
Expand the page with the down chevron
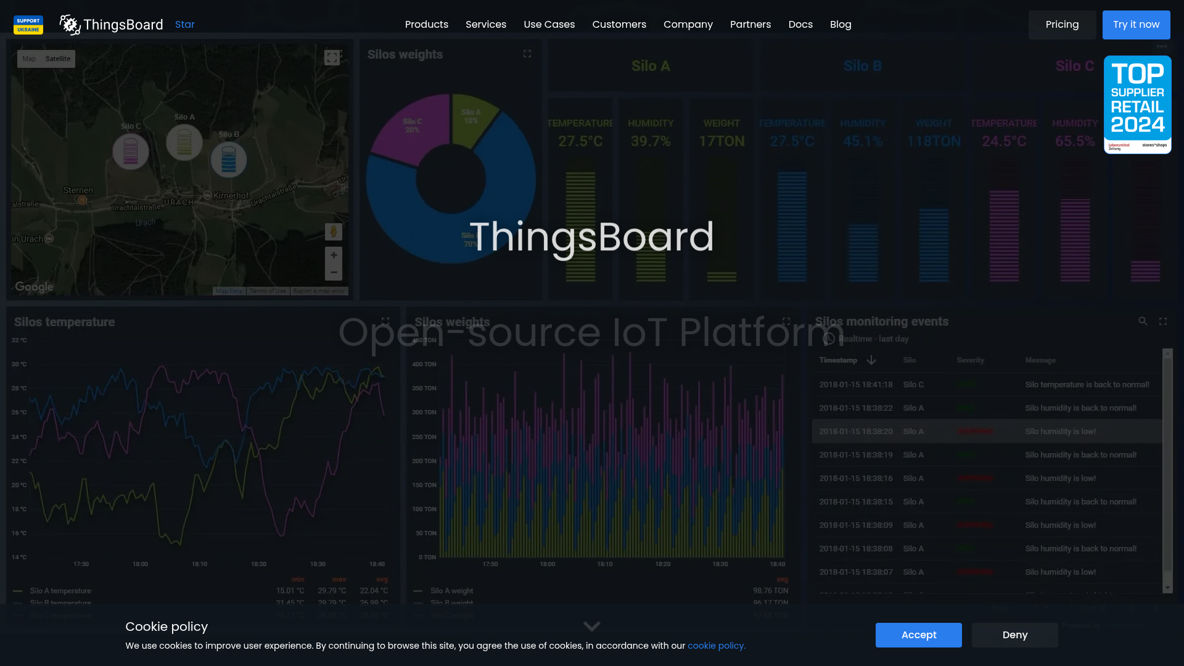pos(591,626)
